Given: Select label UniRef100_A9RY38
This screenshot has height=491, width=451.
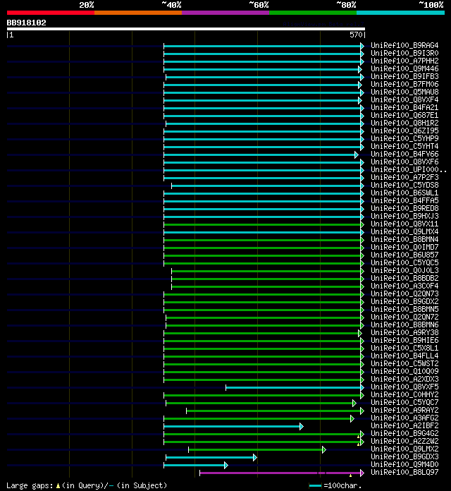Looking at the screenshot, I should click(404, 333).
